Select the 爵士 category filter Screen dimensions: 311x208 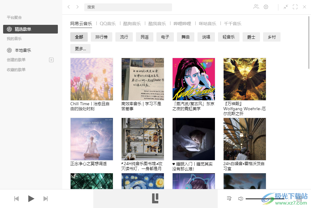point(251,37)
